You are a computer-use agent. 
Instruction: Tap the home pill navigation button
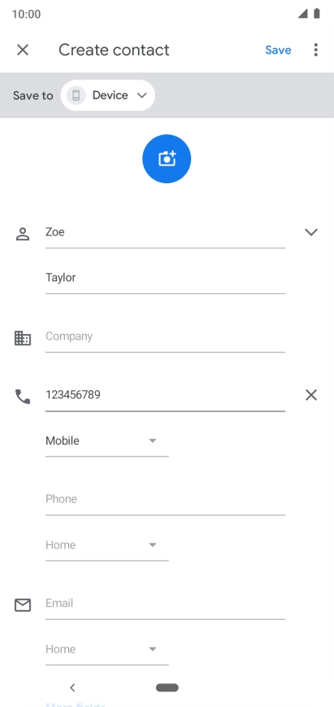click(167, 687)
